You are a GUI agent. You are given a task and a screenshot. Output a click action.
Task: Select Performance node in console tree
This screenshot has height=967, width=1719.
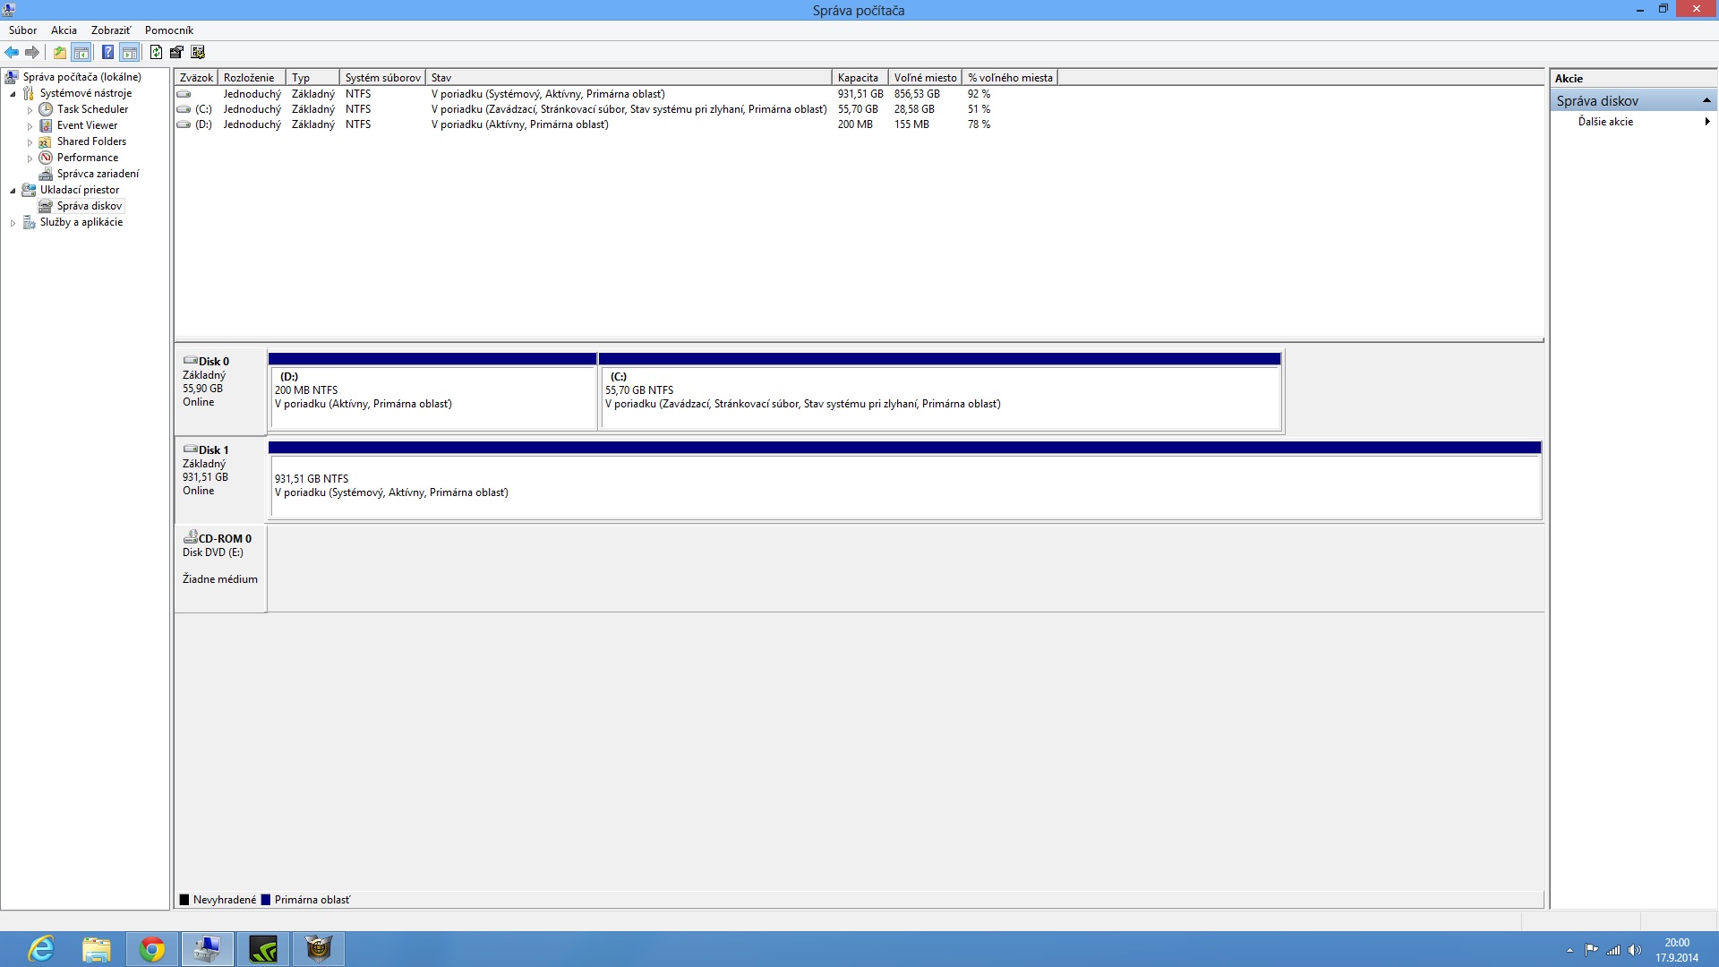click(87, 158)
